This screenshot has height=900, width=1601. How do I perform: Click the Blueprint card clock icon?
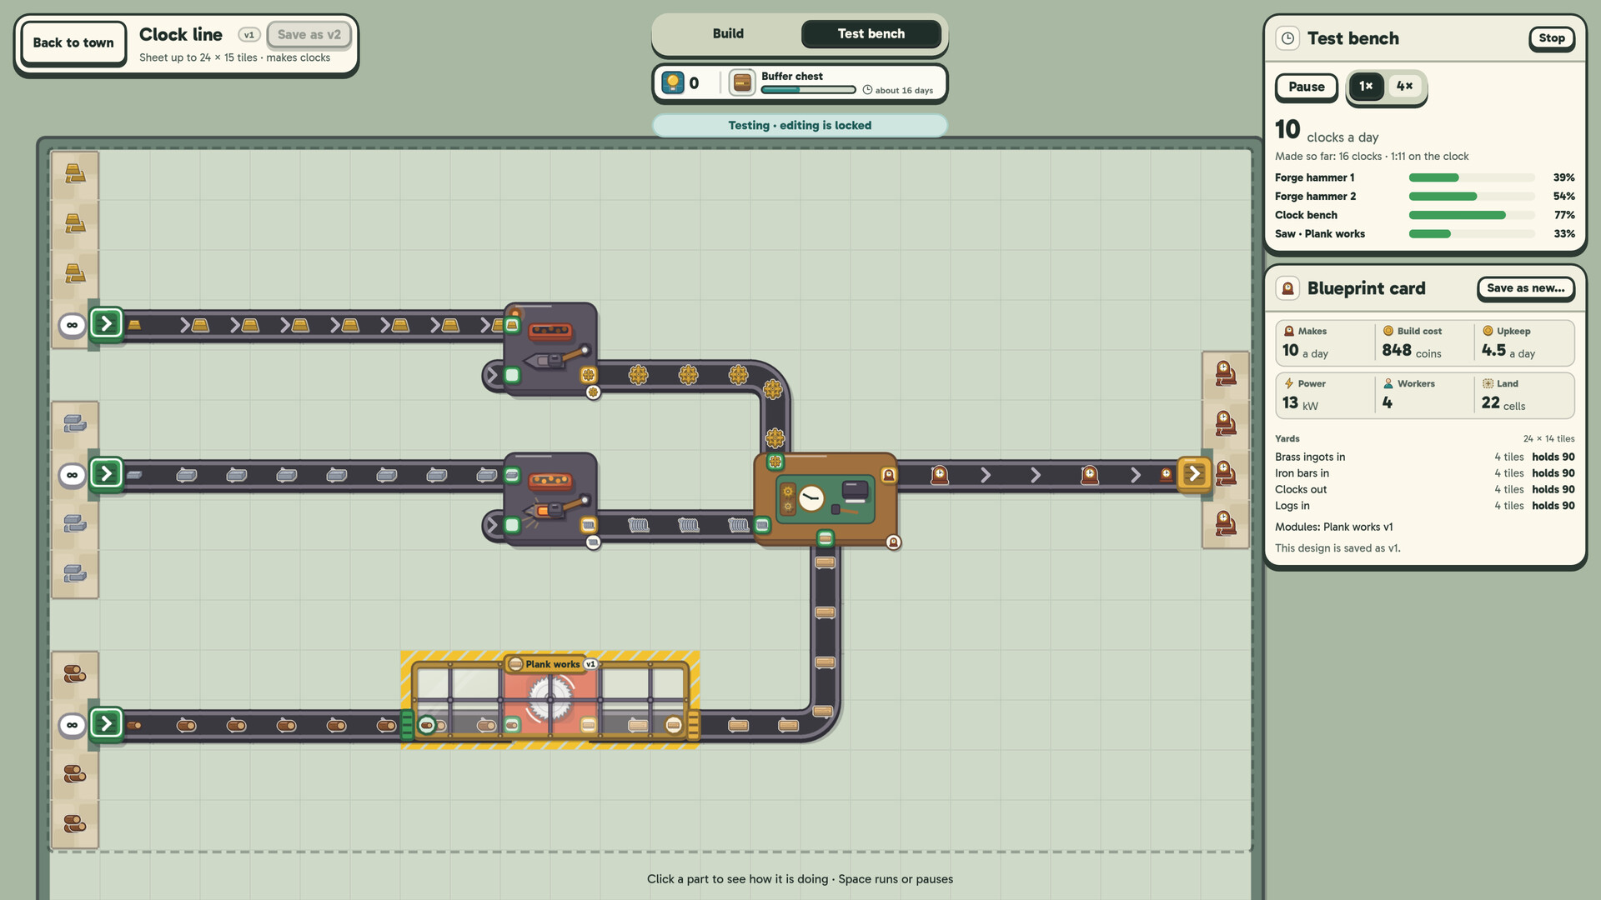coord(1287,288)
